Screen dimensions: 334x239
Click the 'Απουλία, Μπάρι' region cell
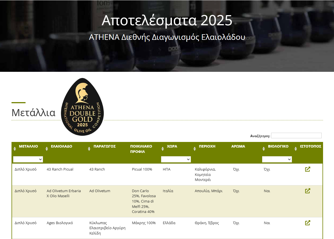[209, 191]
